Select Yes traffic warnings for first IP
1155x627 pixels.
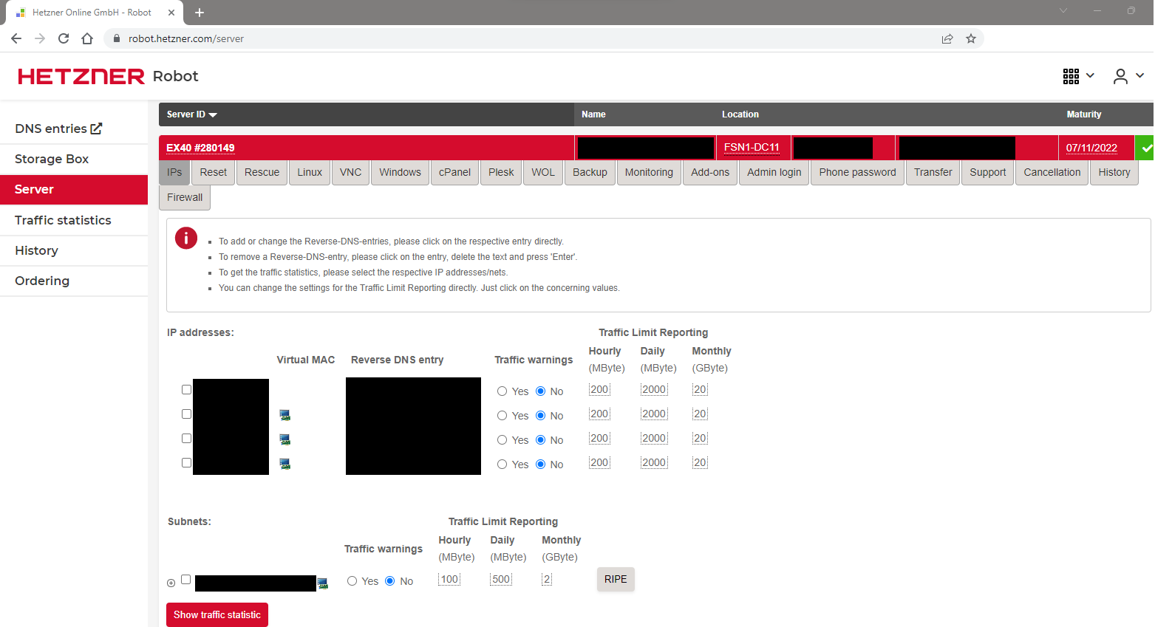(502, 391)
